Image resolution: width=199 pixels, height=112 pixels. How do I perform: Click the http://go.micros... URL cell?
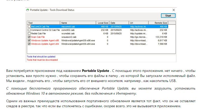tap(139, 37)
